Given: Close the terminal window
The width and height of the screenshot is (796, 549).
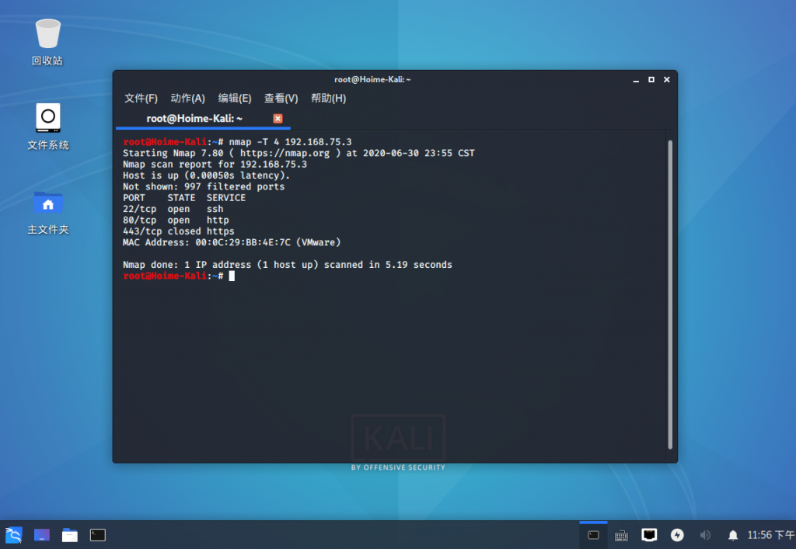Looking at the screenshot, I should click(666, 79).
